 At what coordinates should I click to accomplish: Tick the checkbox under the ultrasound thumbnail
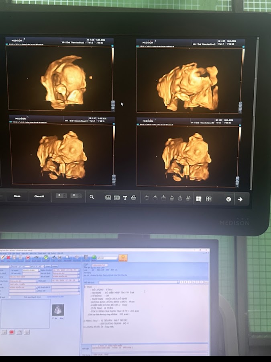pos(53,318)
